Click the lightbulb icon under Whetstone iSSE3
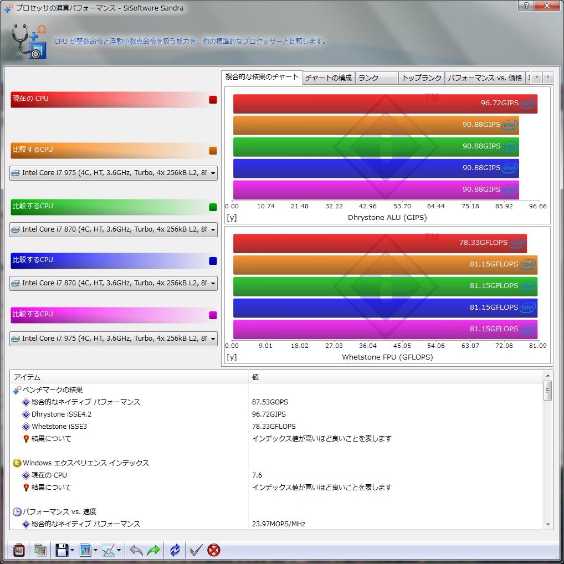 coord(26,439)
